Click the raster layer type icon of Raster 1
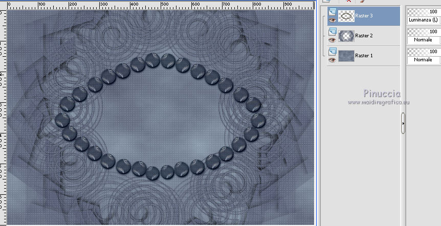This screenshot has height=226, width=441. pyautogui.click(x=333, y=52)
